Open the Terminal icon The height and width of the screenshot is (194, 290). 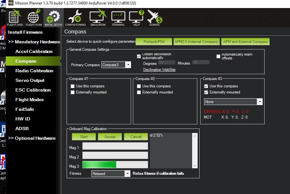[118, 18]
